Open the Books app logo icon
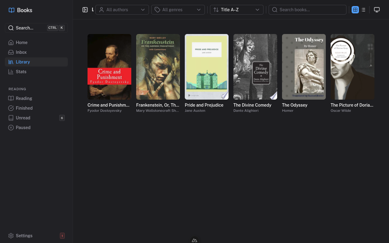The height and width of the screenshot is (243, 389). point(11,10)
